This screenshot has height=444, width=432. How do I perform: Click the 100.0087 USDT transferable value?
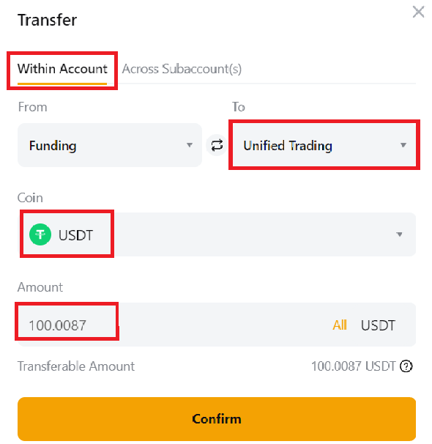[353, 366]
